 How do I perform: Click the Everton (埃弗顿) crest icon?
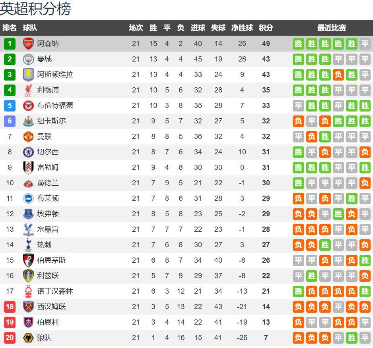coord(28,214)
